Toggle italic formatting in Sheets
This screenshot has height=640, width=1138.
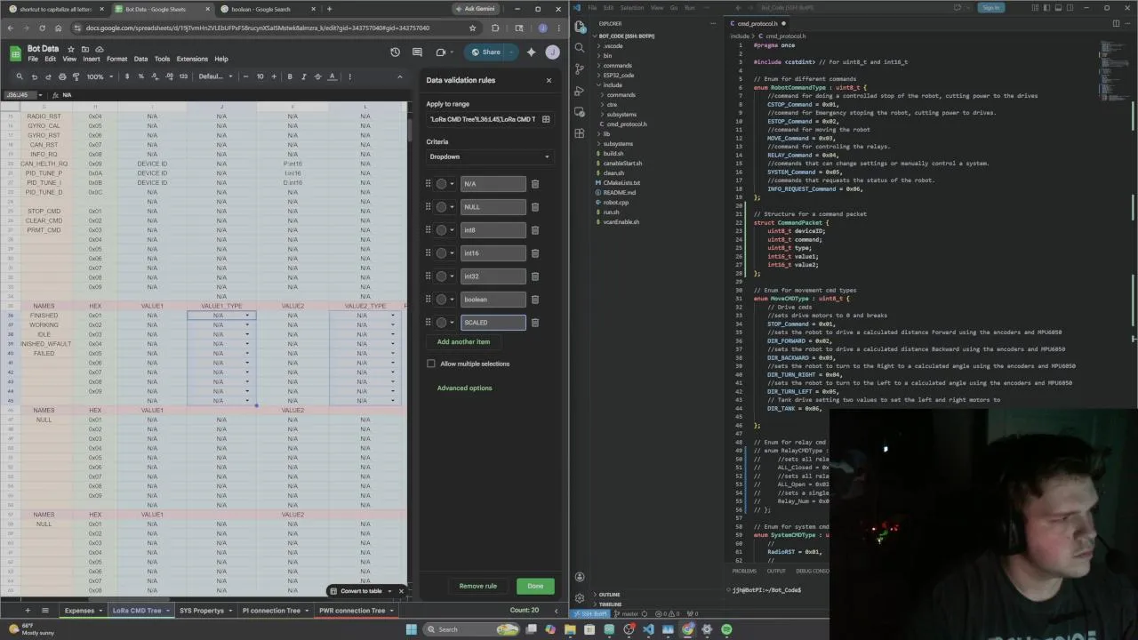click(x=304, y=76)
